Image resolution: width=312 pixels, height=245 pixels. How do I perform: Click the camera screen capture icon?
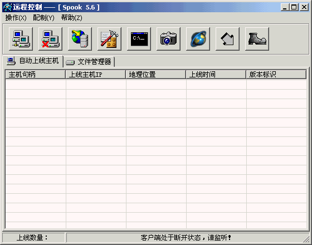tap(168, 39)
